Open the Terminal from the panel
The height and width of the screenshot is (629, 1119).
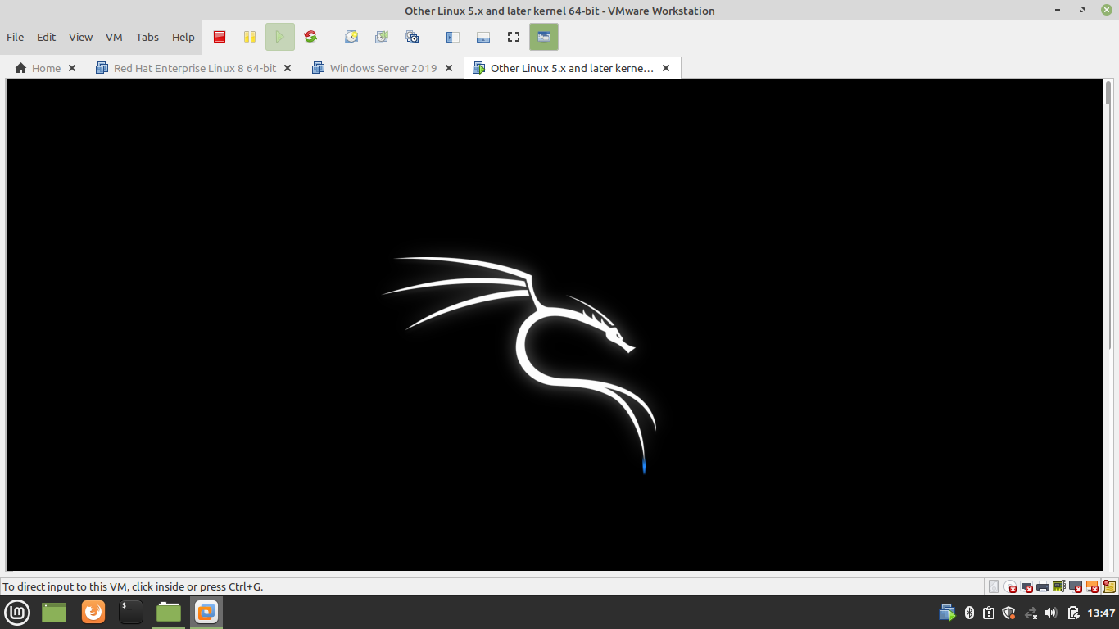pos(131,612)
